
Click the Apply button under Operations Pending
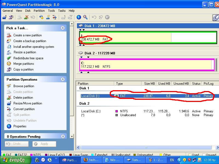44,144
